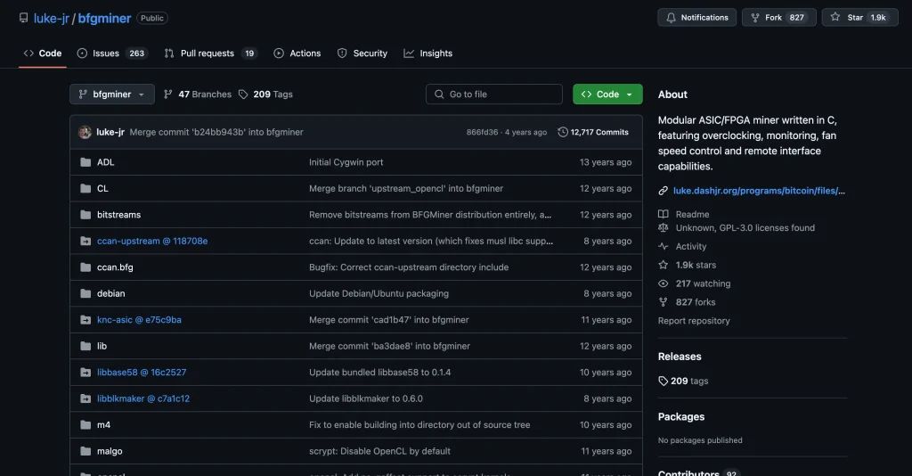The height and width of the screenshot is (476, 912).
Task: Click the ccan.bfg folder icon
Action: tap(85, 267)
